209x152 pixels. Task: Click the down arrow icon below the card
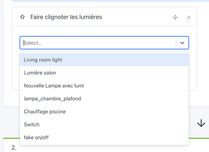click(x=201, y=123)
